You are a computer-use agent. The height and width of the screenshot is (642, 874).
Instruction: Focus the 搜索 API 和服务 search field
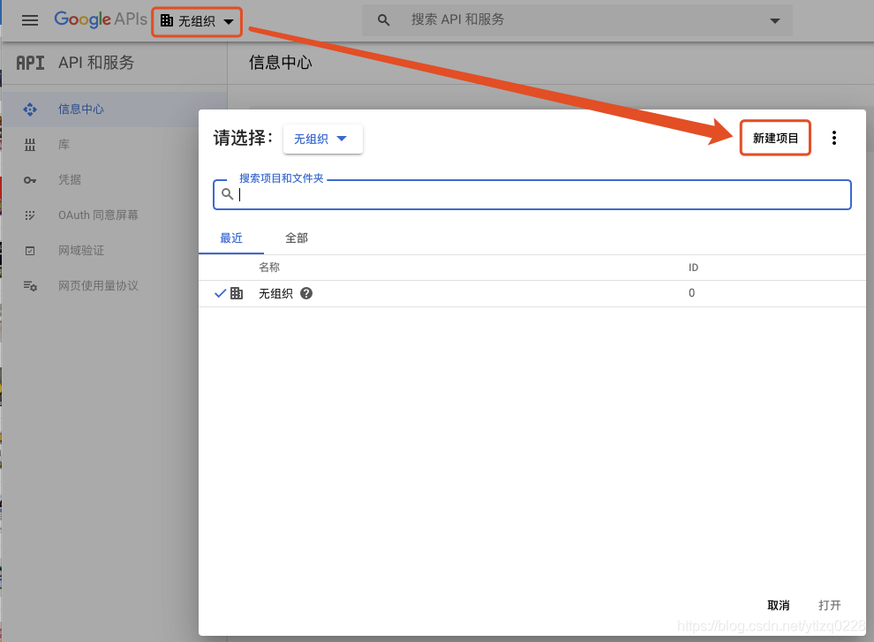click(576, 20)
